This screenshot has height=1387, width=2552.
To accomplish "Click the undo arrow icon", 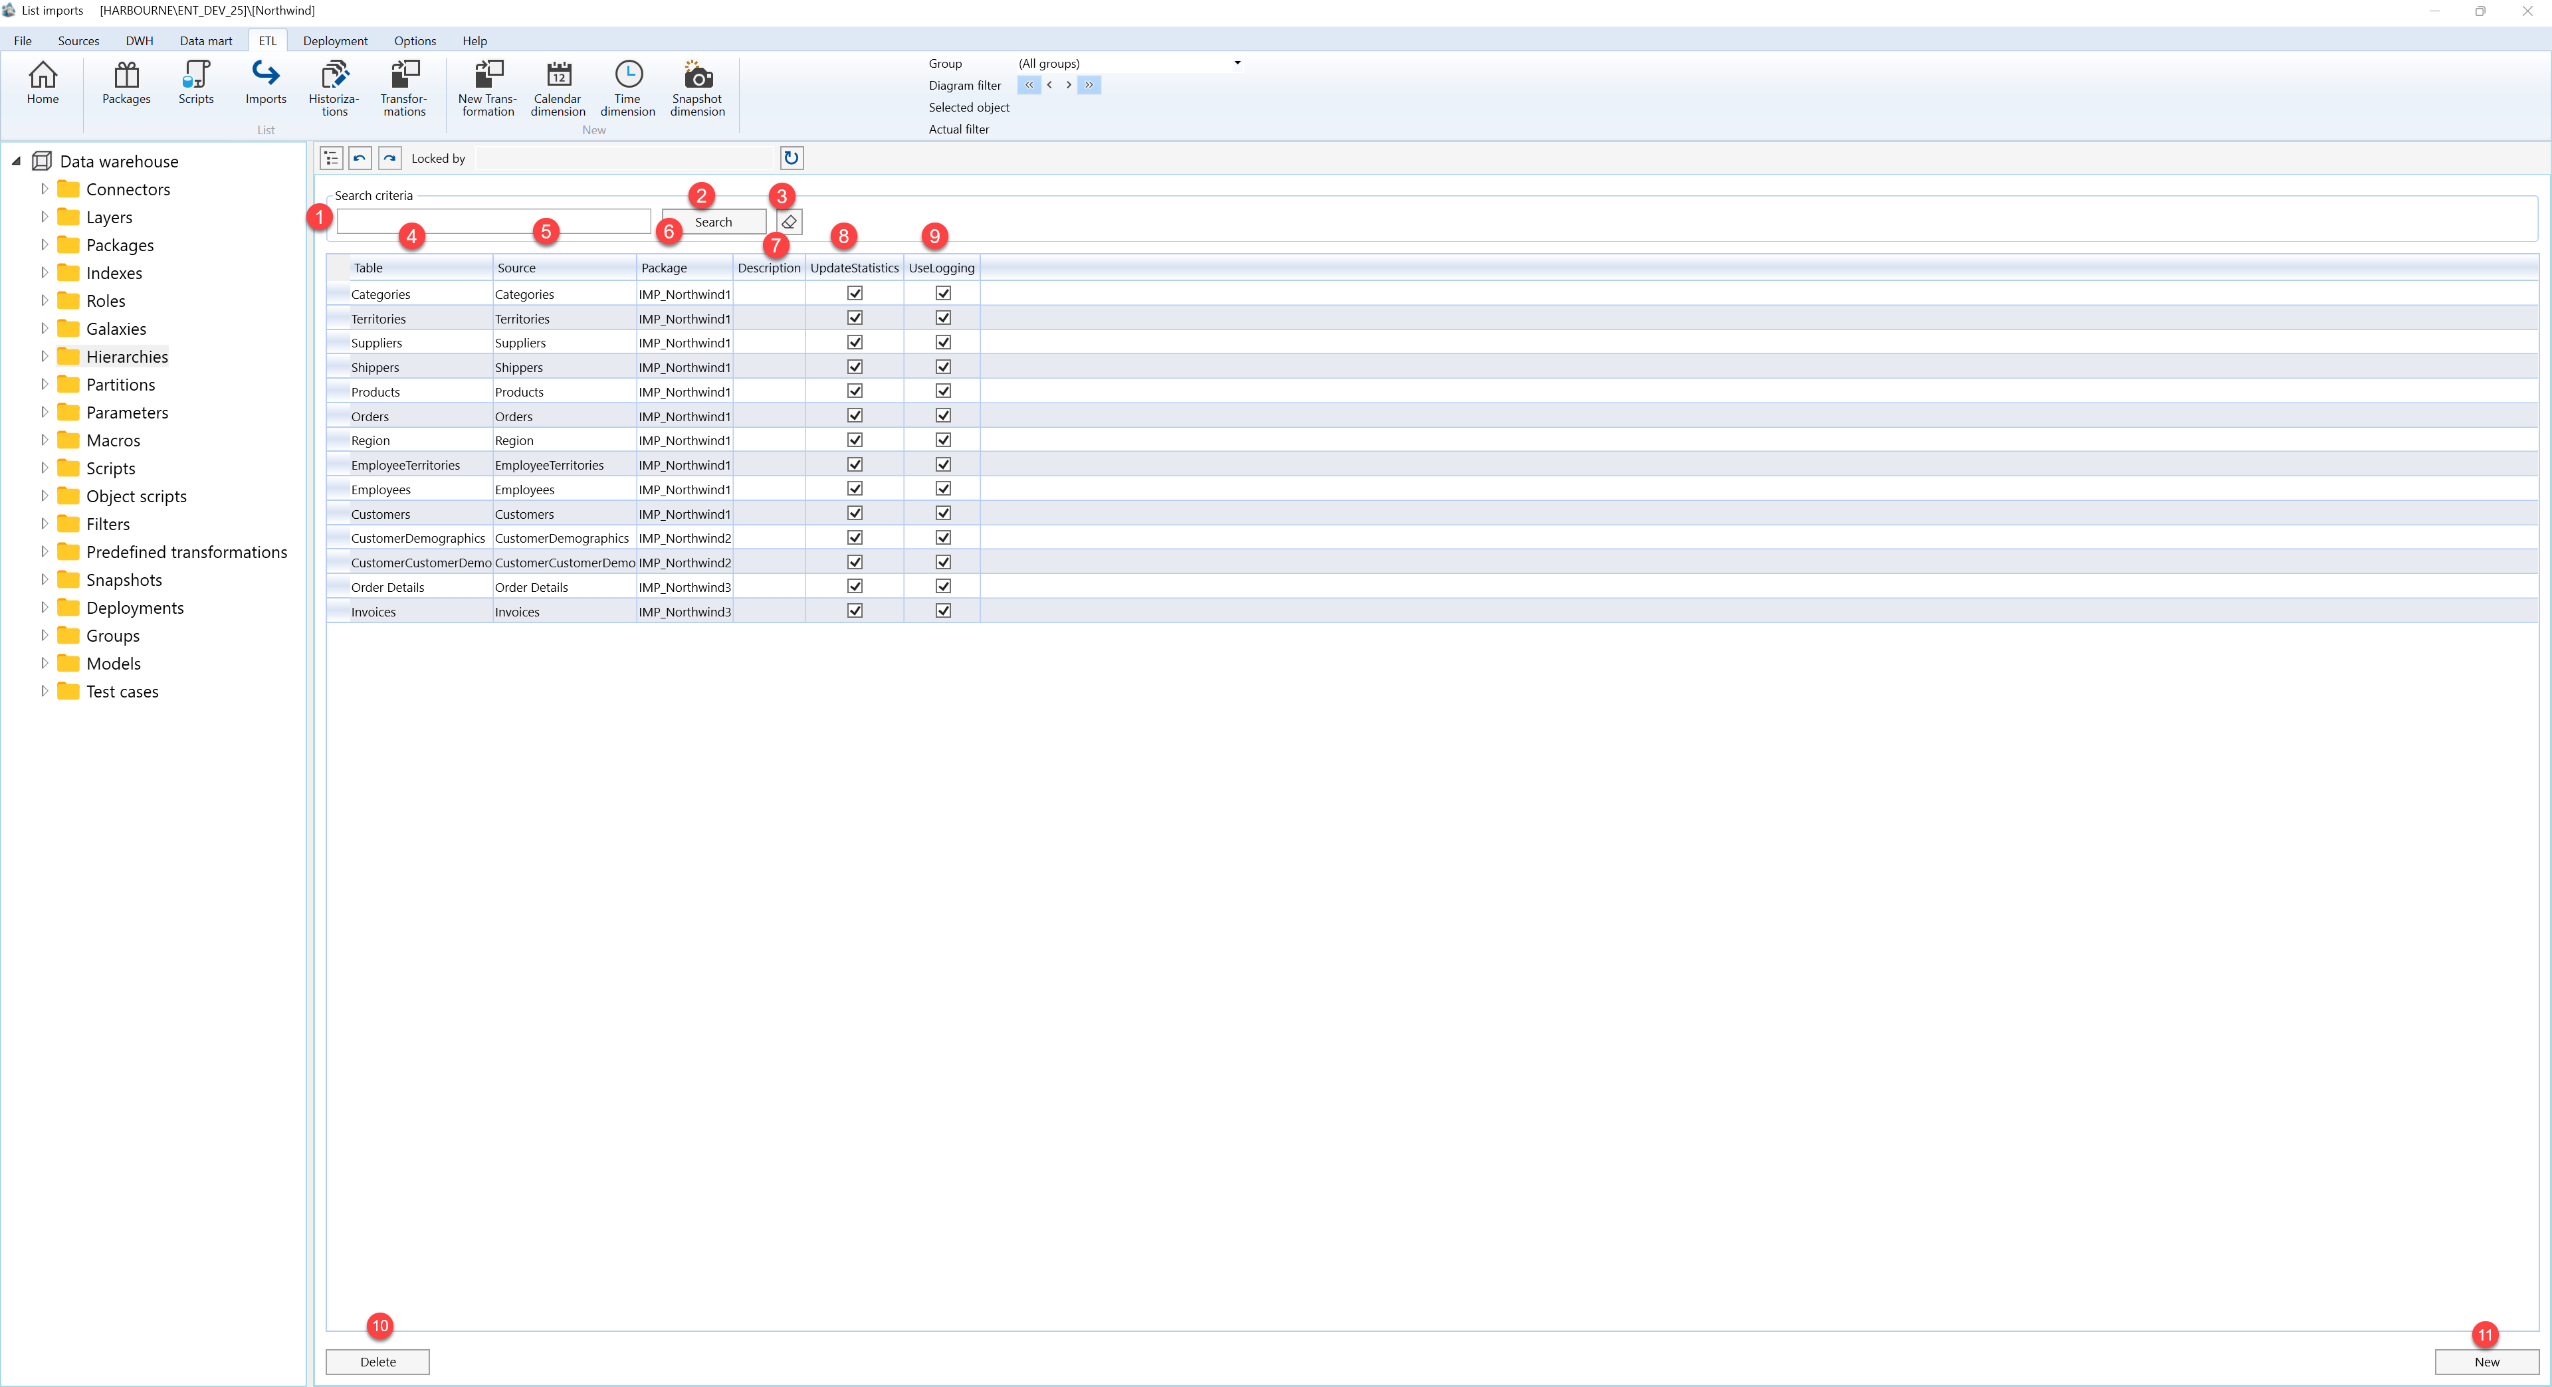I will 360,158.
